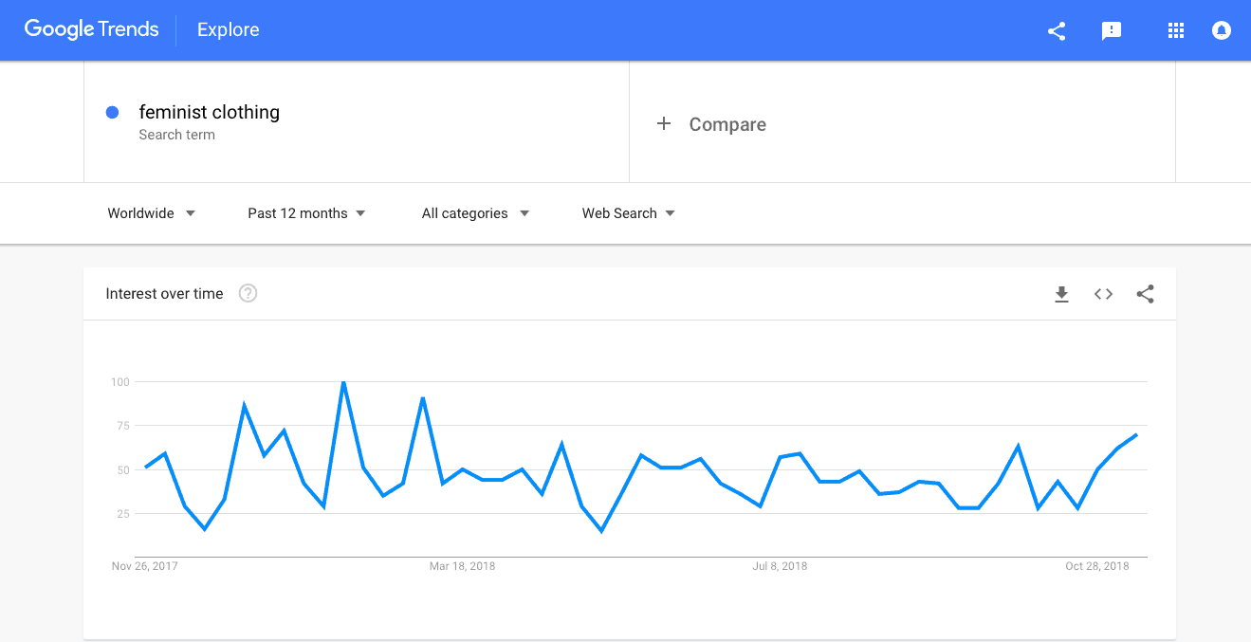Click the chart line's last data point
This screenshot has width=1251, height=642.
pos(1136,434)
